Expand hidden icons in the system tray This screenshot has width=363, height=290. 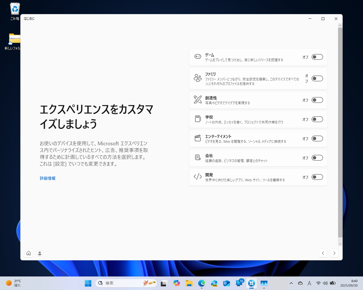(x=291, y=283)
